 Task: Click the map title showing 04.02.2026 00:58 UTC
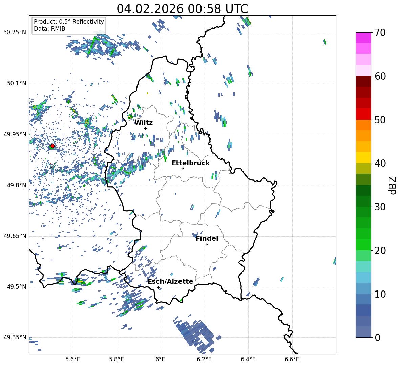point(182,9)
